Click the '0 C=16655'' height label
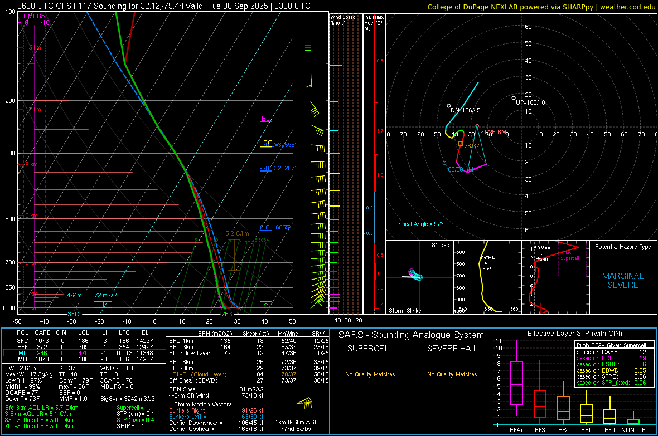Screen dimensions: 658x436 click(x=275, y=227)
